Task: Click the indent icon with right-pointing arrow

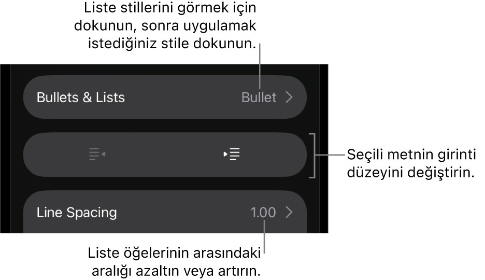Action: [x=232, y=155]
